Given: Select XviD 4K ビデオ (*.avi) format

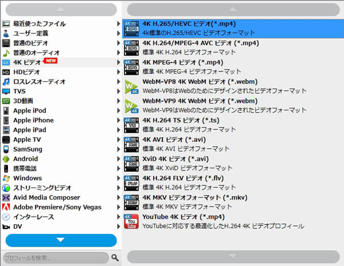Looking at the screenshot, I should pyautogui.click(x=233, y=164).
